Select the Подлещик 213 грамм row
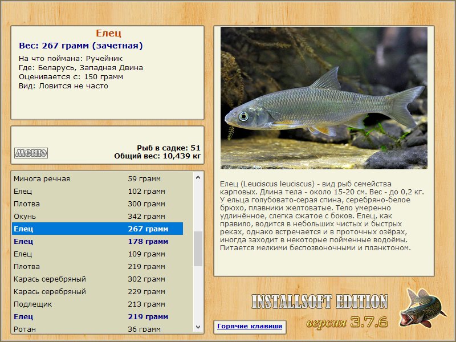The width and height of the screenshot is (456, 342). click(97, 304)
